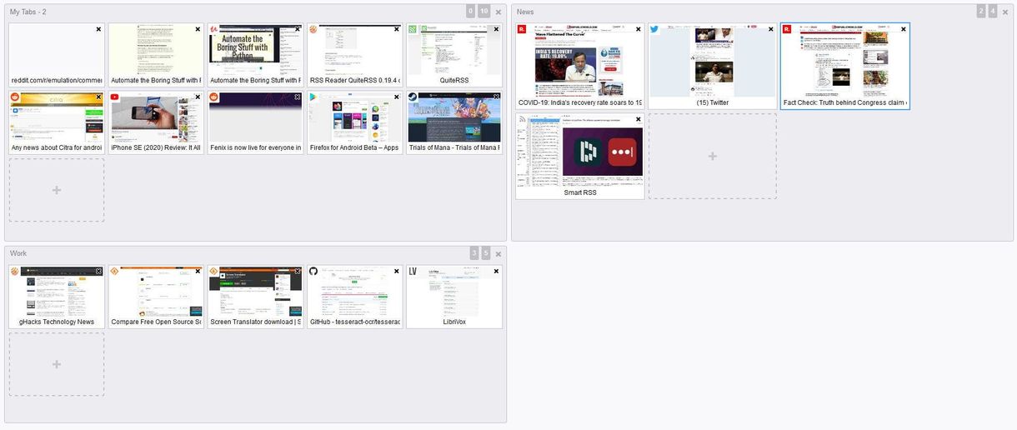Click the 2 counter badge in News group
This screenshot has width=1017, height=430.
point(981,11)
